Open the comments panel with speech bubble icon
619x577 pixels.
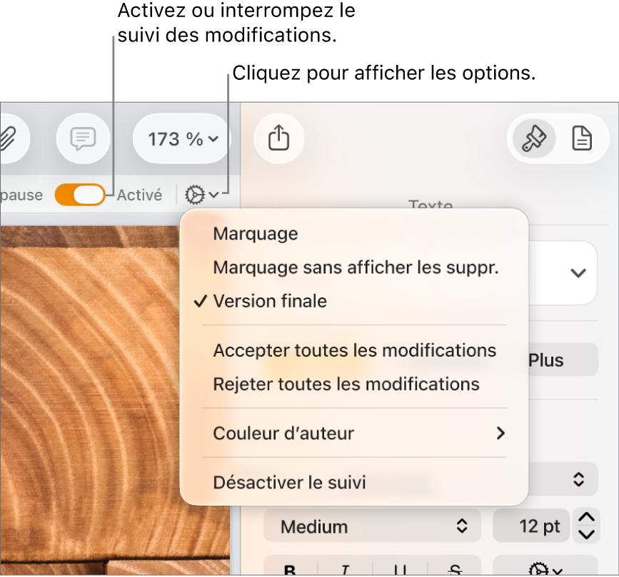pos(82,138)
